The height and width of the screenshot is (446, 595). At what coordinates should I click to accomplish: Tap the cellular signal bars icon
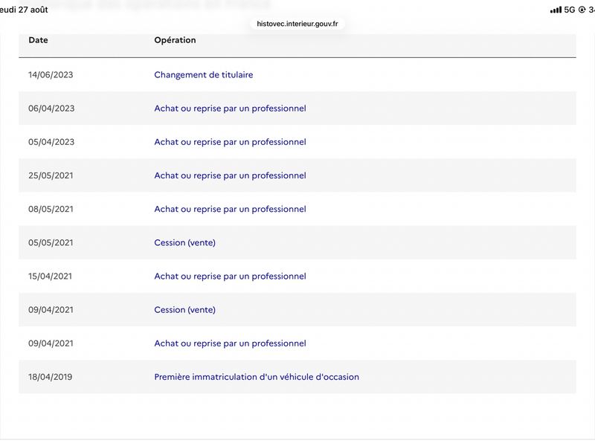556,10
